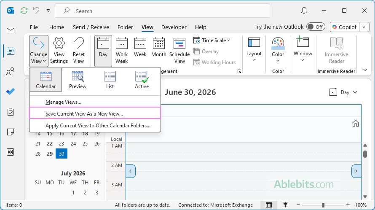Click the zoom slider handle

click(x=323, y=205)
